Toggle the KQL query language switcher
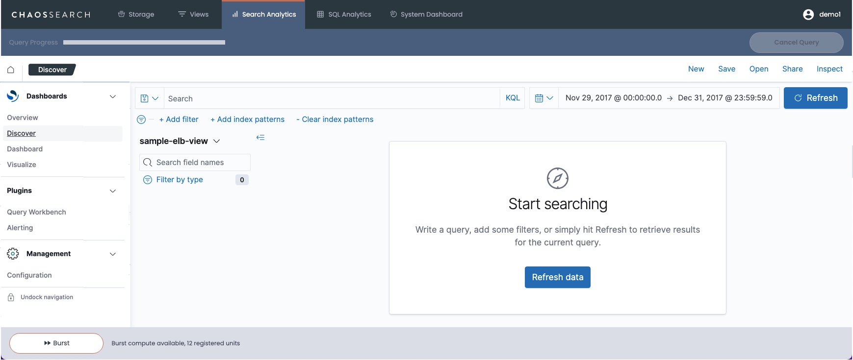 (x=513, y=98)
